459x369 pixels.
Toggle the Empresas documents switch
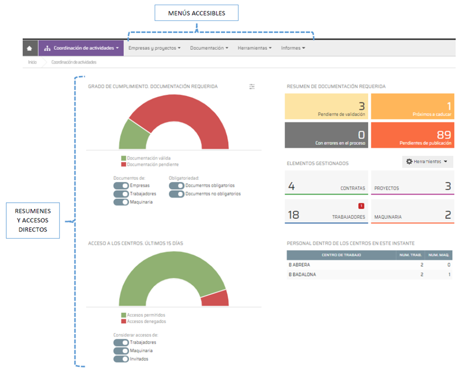pyautogui.click(x=121, y=186)
